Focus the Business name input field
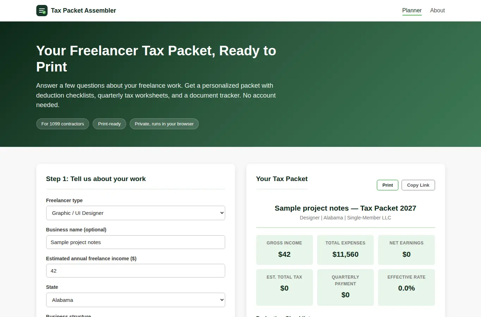 click(136, 242)
